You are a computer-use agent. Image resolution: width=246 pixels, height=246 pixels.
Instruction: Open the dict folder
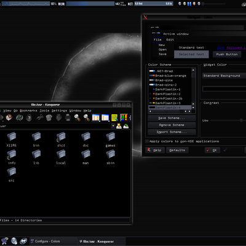click(x=61, y=140)
